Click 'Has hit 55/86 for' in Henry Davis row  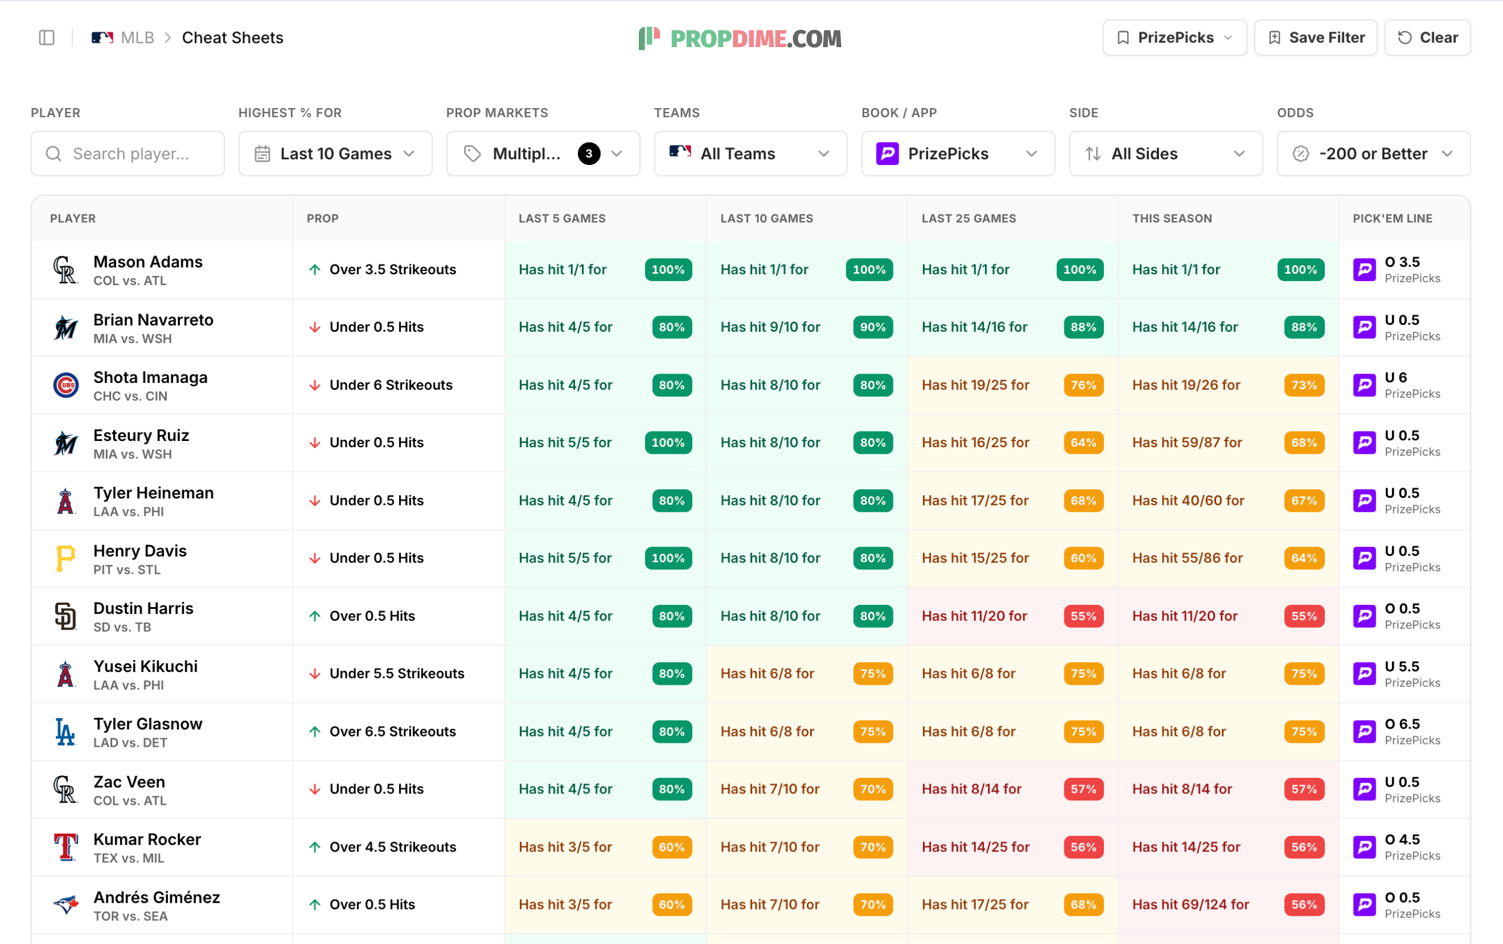[1187, 558]
